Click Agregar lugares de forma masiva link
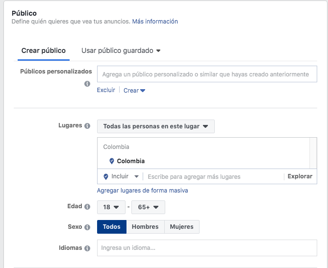The height and width of the screenshot is (268, 328). 143,191
